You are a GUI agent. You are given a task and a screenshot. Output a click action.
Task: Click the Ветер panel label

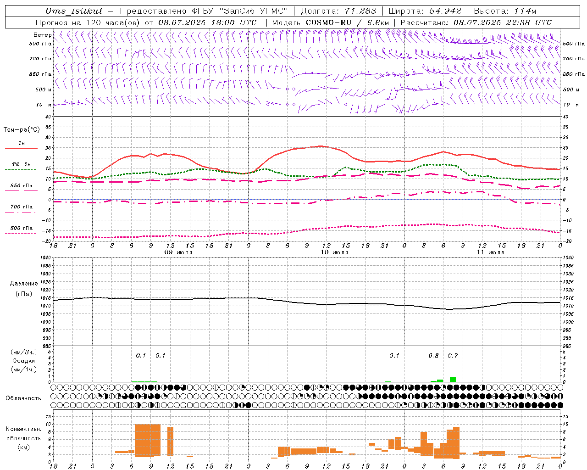click(x=42, y=35)
